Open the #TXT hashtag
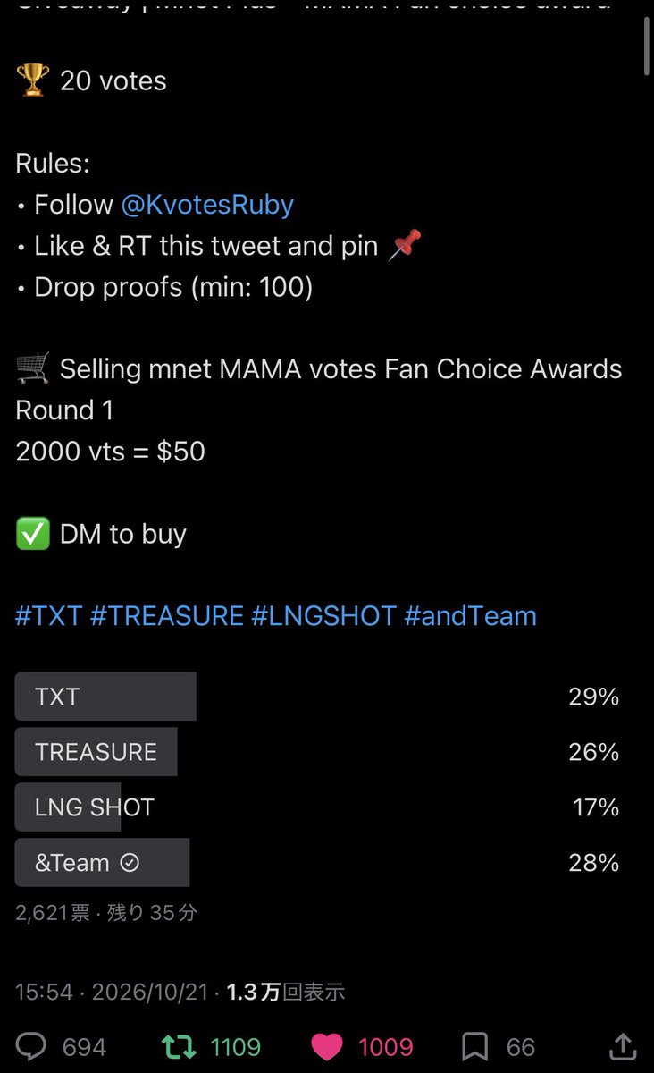The image size is (654, 1073). (49, 616)
